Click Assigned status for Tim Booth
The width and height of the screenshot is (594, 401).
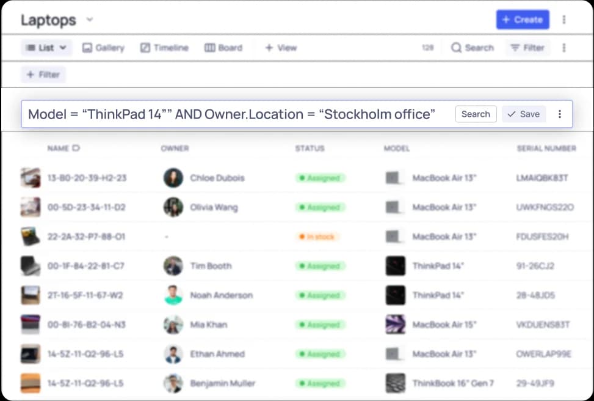click(321, 266)
